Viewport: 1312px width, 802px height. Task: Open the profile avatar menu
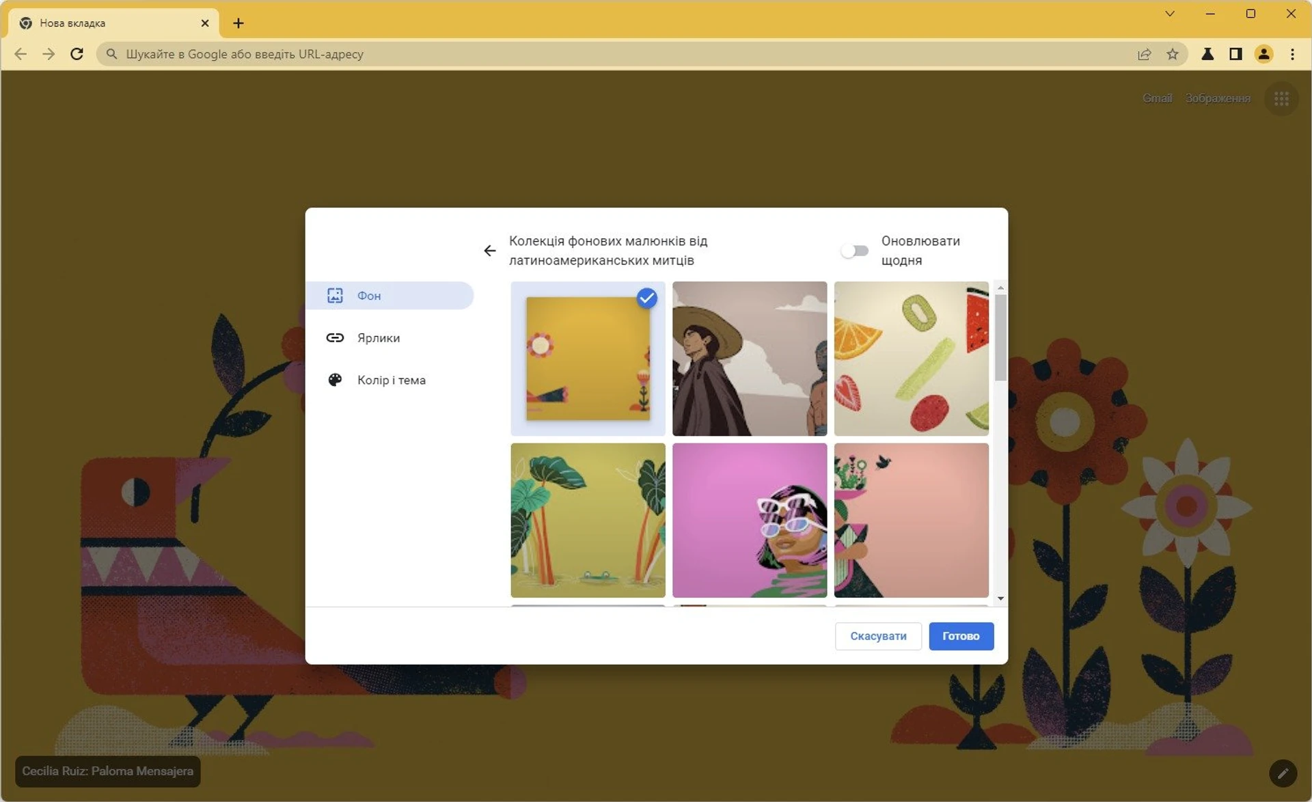pyautogui.click(x=1265, y=54)
